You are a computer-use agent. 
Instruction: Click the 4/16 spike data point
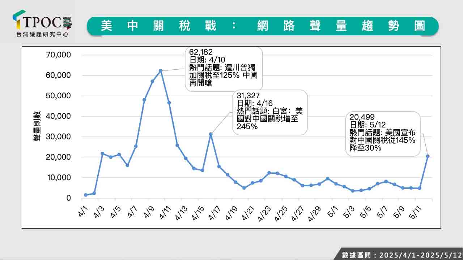click(211, 134)
